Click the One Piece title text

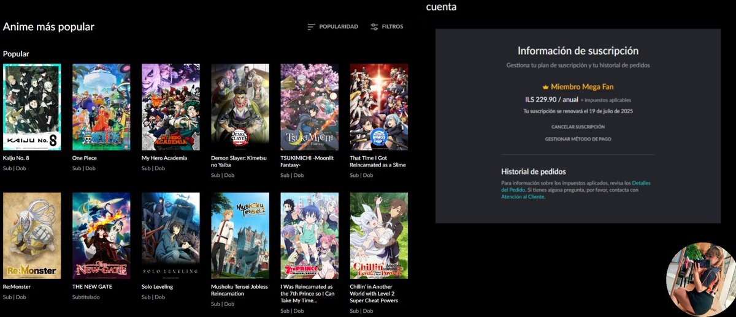pos(85,158)
